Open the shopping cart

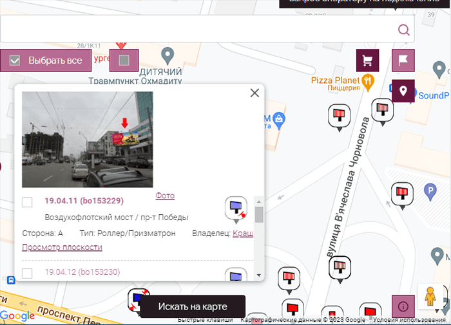coord(368,60)
